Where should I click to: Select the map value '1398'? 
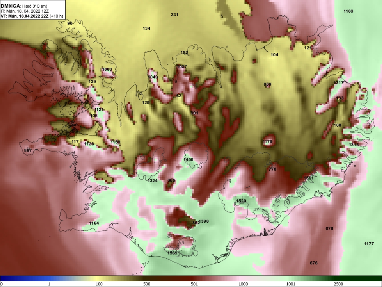(x=204, y=221)
